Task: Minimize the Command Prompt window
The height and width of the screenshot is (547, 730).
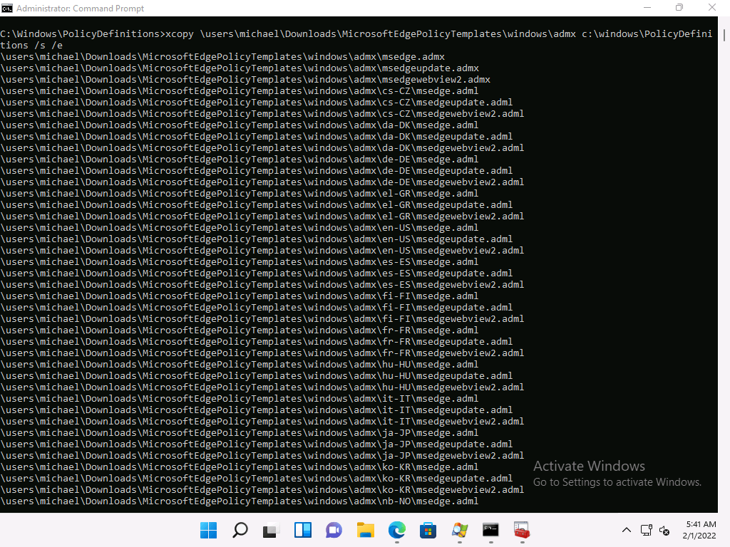Action: coord(646,8)
